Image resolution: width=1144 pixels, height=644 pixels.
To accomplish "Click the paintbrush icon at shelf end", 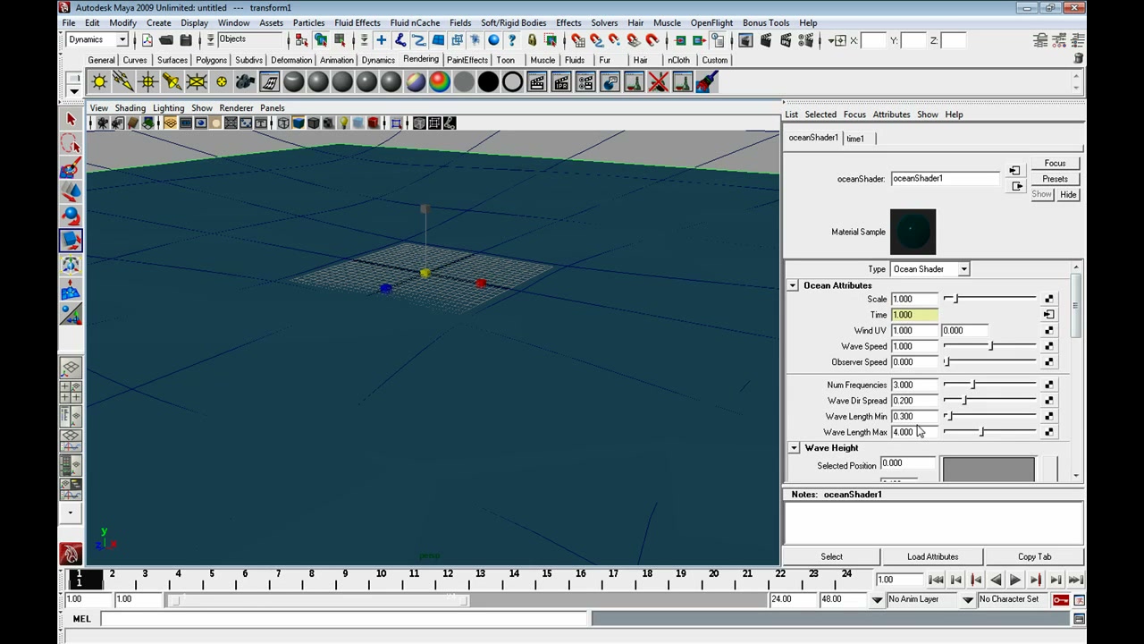I will coord(707,82).
